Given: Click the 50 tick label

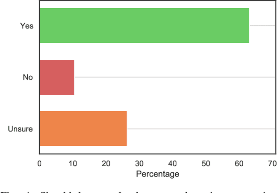Looking at the screenshot, I should pos(206,163).
